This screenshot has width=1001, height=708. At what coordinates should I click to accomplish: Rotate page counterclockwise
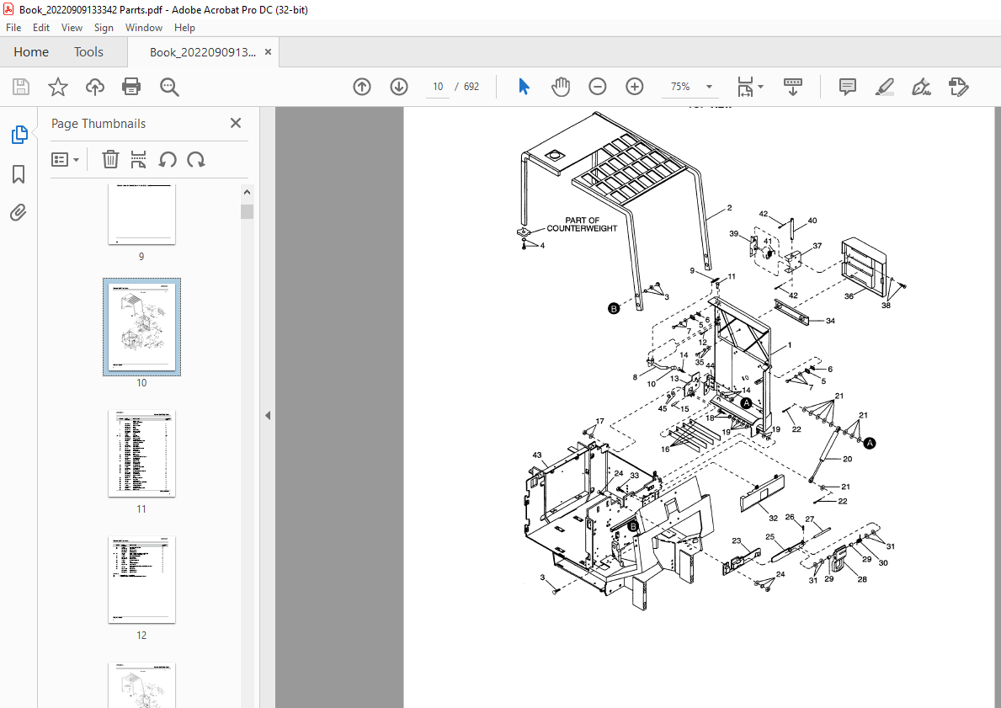(x=168, y=160)
